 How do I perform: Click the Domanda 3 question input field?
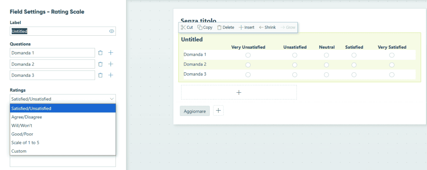[52, 75]
